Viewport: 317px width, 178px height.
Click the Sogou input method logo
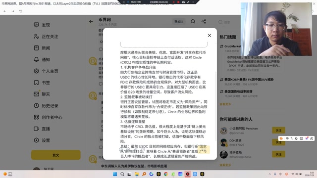coord(281,138)
